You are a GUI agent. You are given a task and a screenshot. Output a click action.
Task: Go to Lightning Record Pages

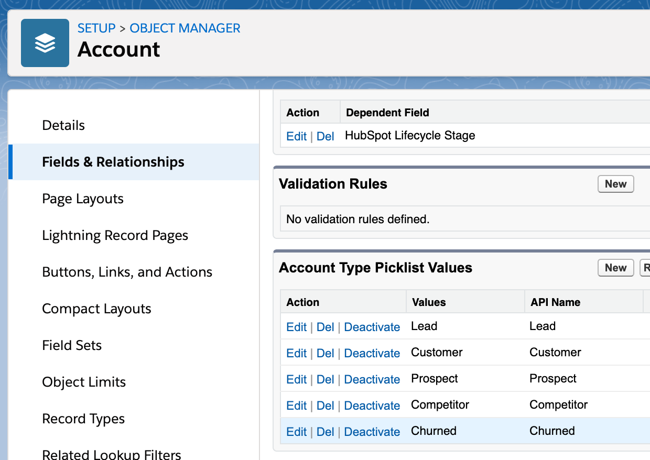115,235
